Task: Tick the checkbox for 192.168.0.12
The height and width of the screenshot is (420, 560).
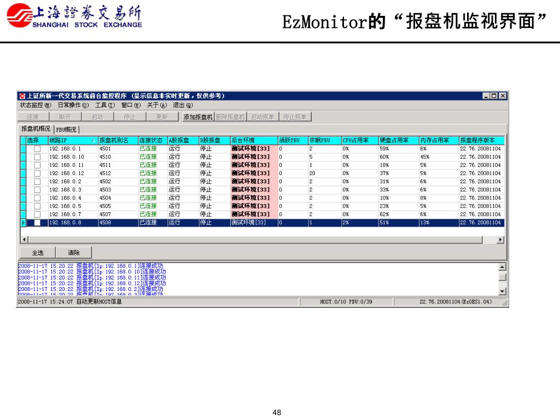Action: (37, 173)
